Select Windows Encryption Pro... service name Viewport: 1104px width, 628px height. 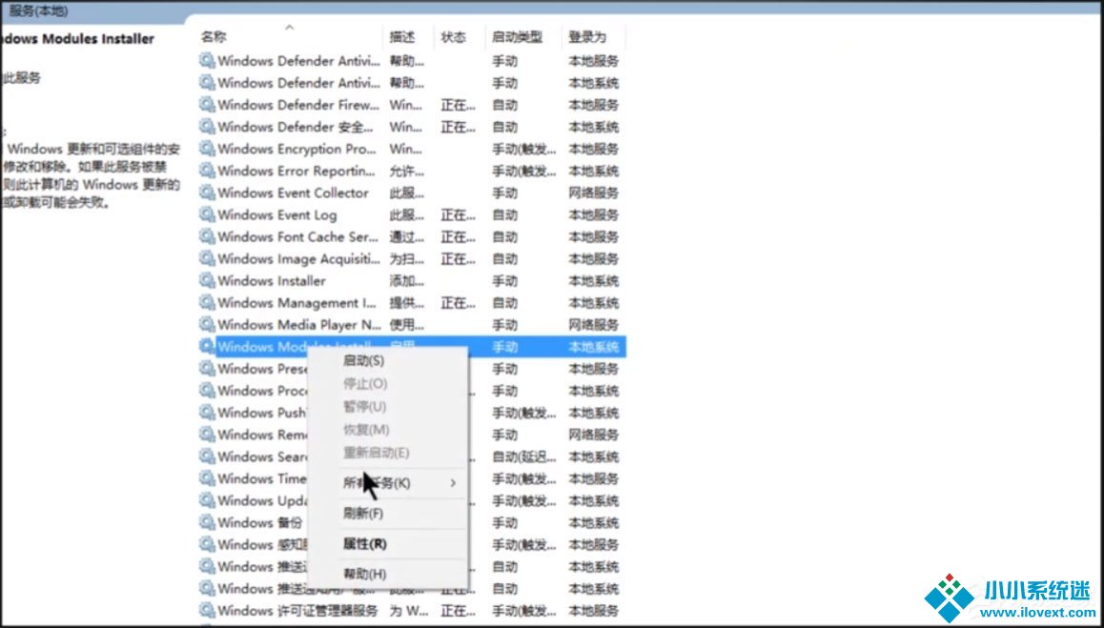297,149
